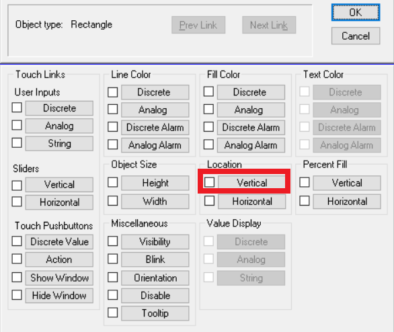Tick Fill Color Analog Alarm checkbox
The image size is (394, 332).
click(208, 144)
